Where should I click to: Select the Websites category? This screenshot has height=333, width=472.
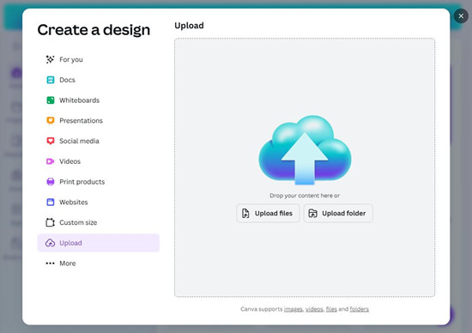click(x=98, y=202)
